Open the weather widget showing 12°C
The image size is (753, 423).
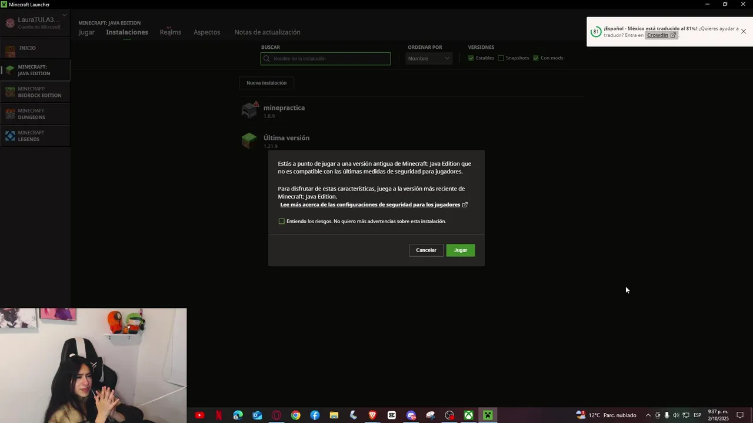tap(606, 415)
